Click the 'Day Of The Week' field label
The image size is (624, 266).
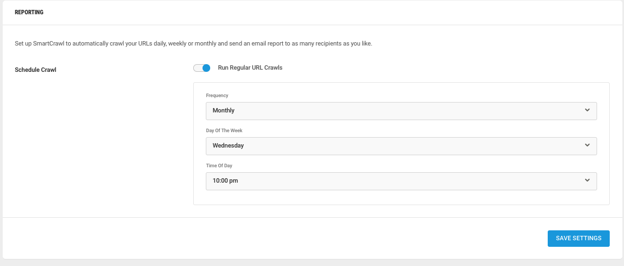[224, 131]
